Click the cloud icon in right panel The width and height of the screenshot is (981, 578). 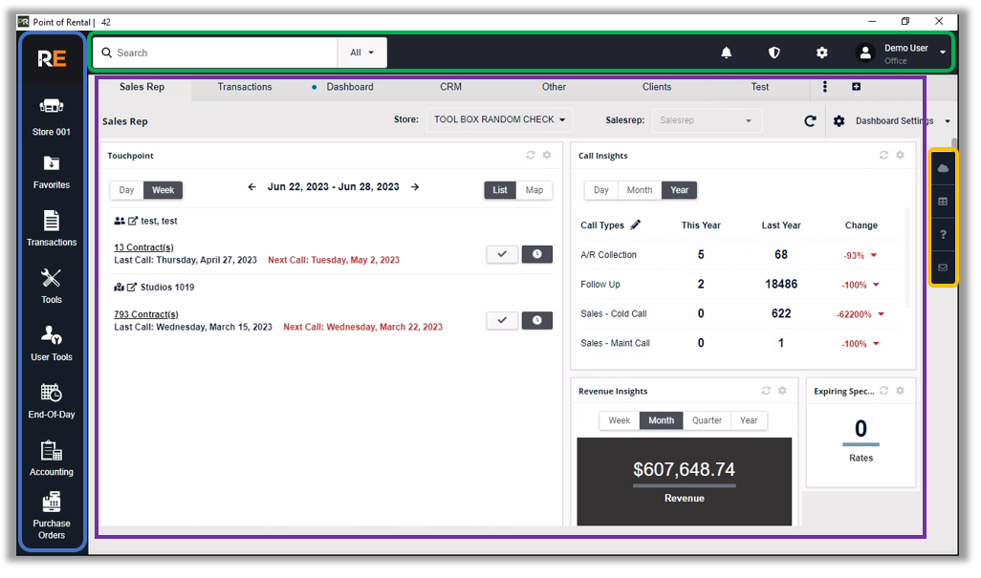pyautogui.click(x=943, y=168)
